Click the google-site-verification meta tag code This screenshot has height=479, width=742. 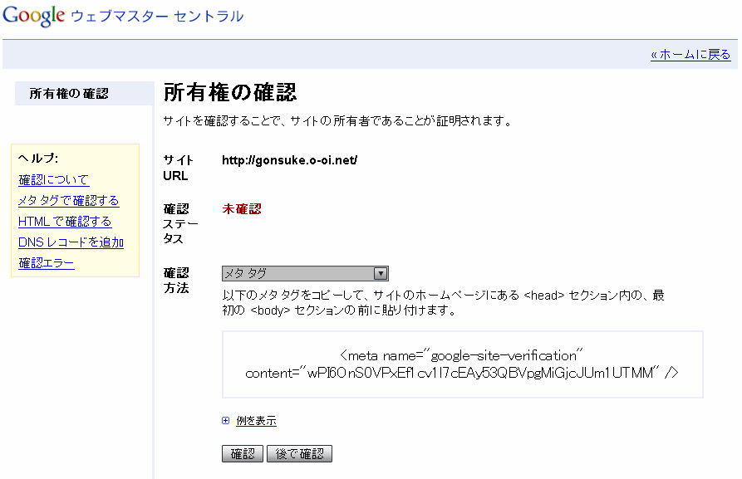click(462, 364)
